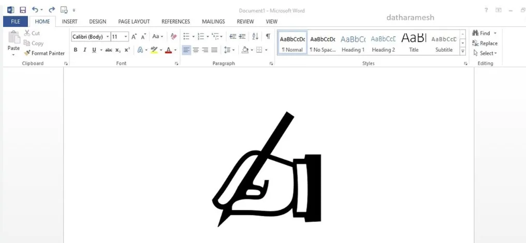
Task: Click the Format Painter tool
Action: click(x=44, y=53)
